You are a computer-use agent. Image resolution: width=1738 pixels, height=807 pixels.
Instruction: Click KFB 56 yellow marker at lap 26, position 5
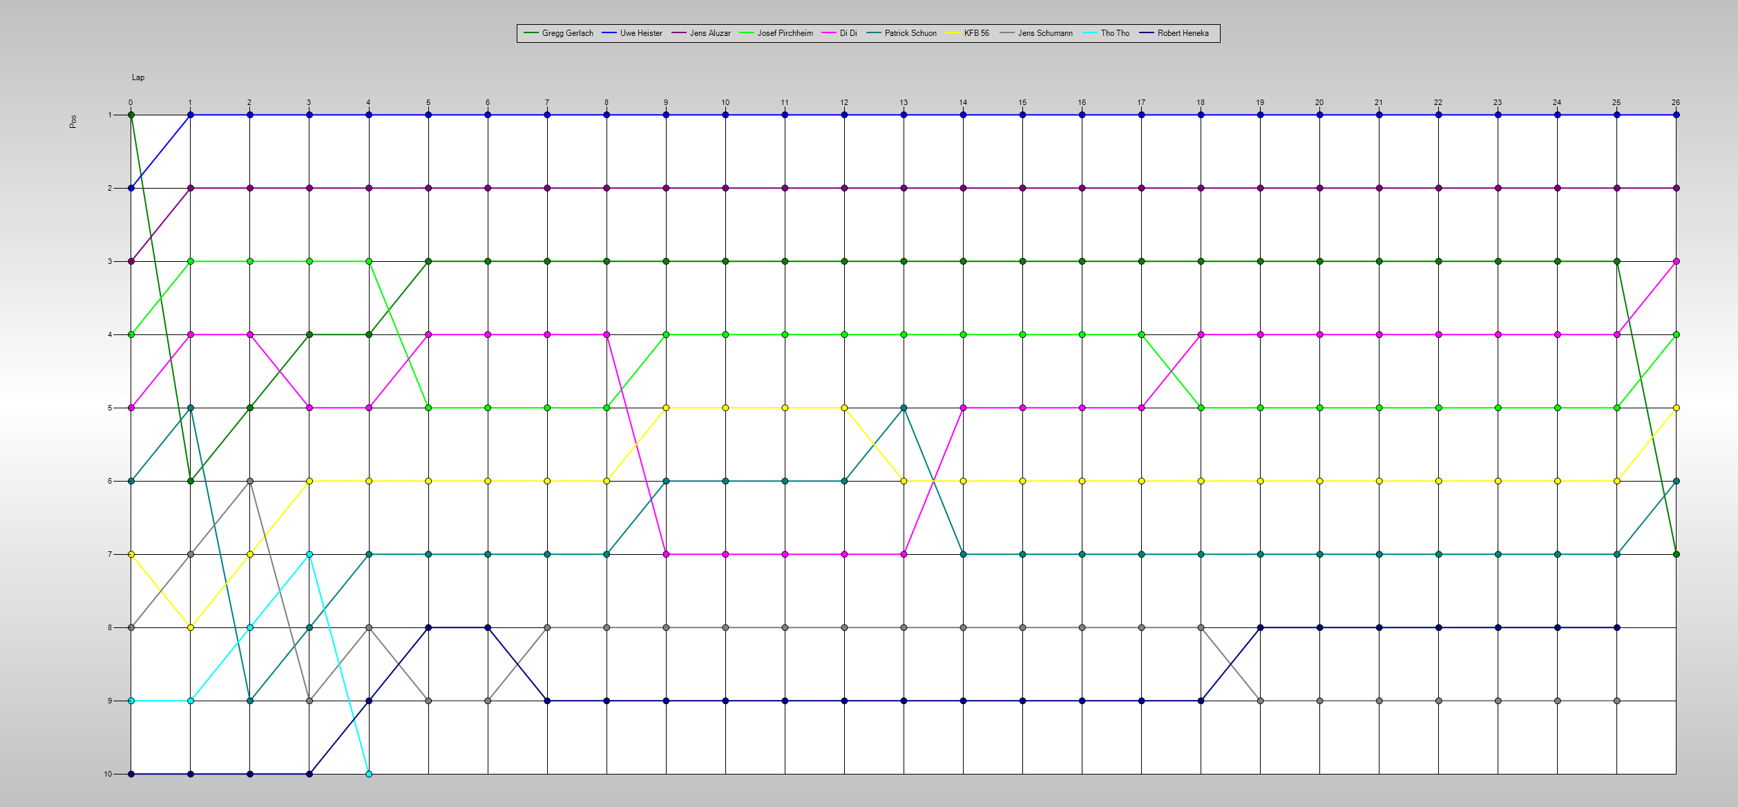pos(1677,408)
